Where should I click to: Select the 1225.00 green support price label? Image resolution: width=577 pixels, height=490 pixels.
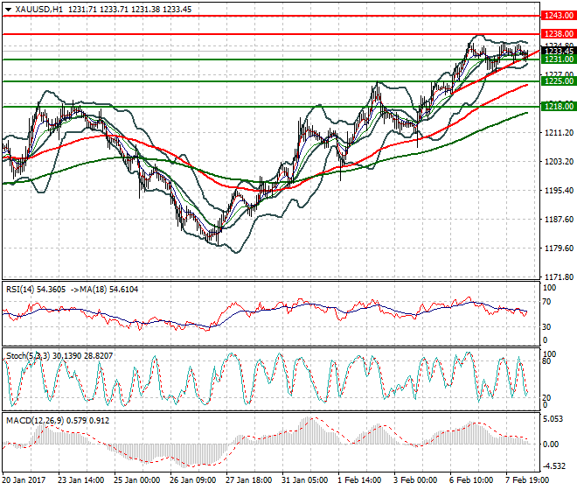[x=559, y=81]
